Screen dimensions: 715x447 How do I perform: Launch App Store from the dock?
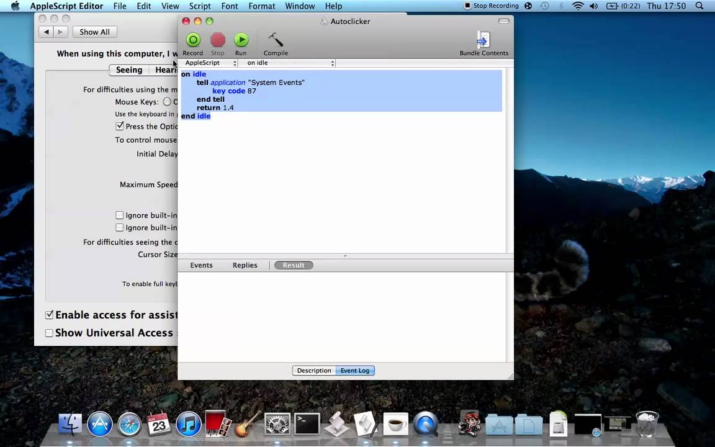[x=100, y=424]
